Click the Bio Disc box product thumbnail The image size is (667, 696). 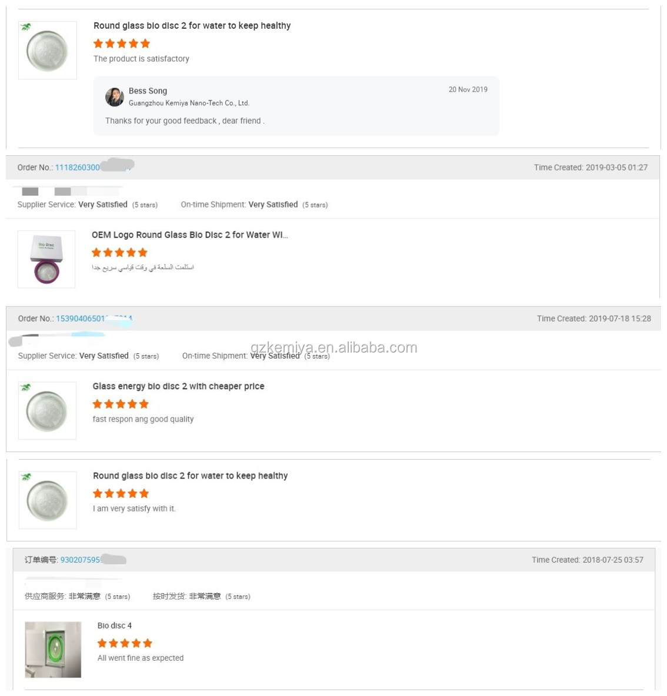pos(47,259)
